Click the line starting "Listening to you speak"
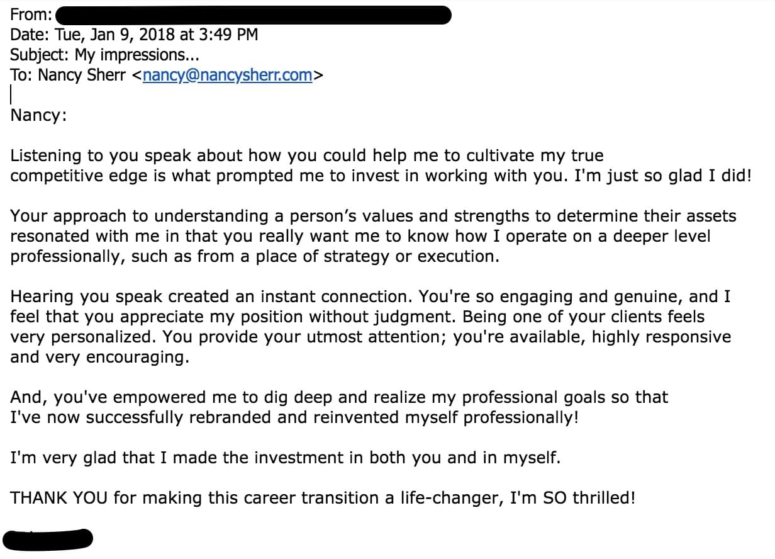The image size is (775, 559). coord(307,155)
